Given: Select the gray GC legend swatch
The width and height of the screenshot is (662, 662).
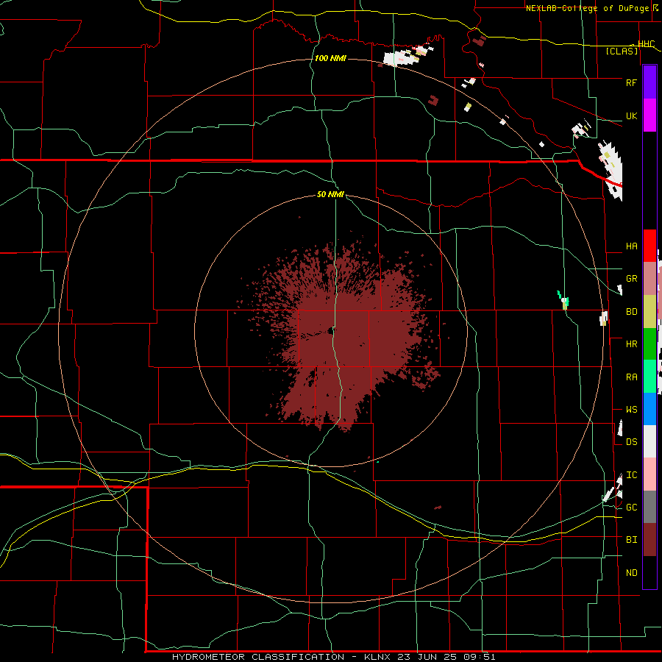Looking at the screenshot, I should 649,507.
